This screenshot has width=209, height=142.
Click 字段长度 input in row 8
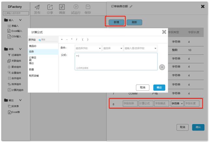[192, 103]
